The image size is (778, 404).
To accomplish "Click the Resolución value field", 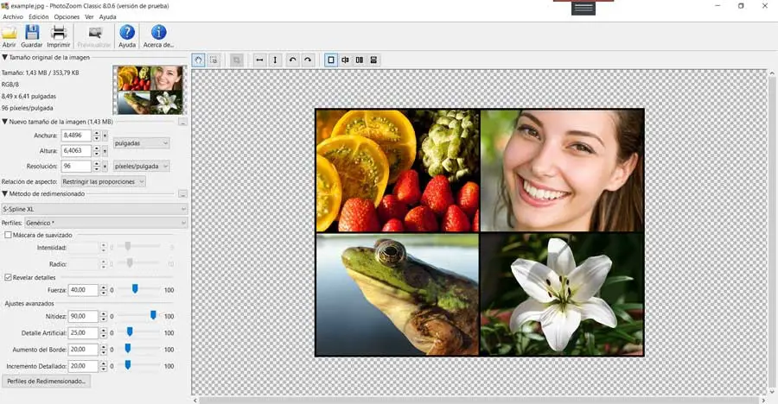I will [x=76, y=166].
